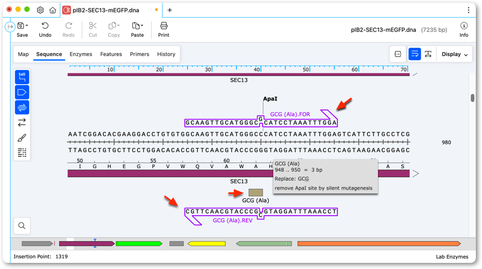
Task: Toggle the line numbering list icon
Action: (x=22, y=153)
